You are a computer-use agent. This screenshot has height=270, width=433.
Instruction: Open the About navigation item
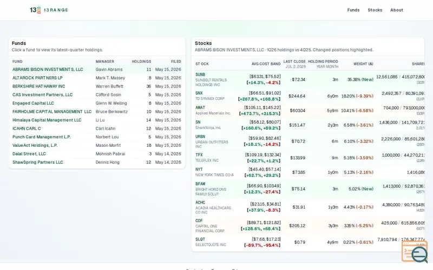tap(397, 10)
